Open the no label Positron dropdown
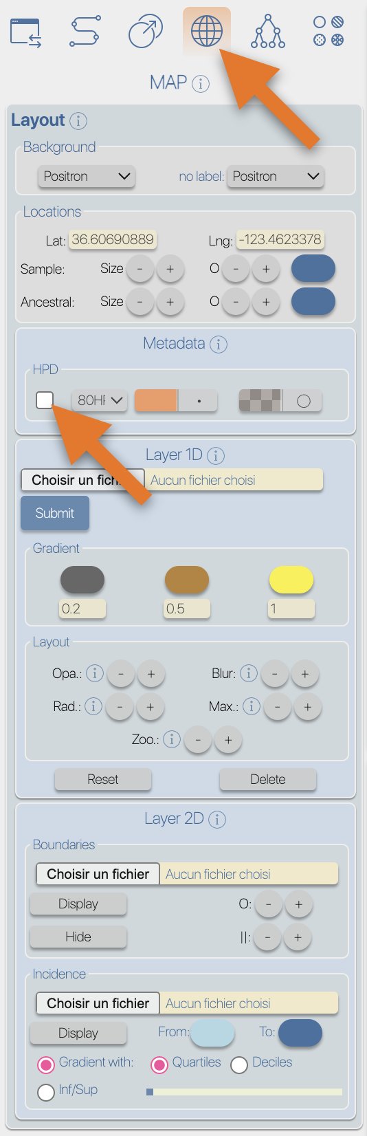The height and width of the screenshot is (1136, 367). pyautogui.click(x=276, y=176)
